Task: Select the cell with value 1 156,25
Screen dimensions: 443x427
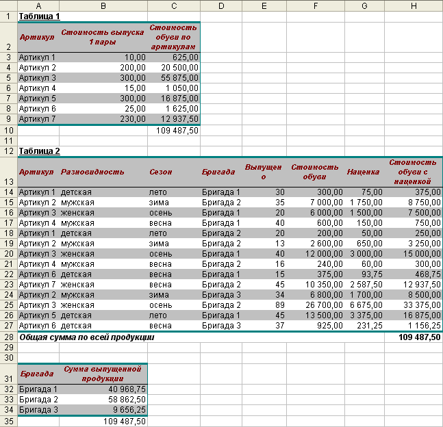Action: (414, 326)
